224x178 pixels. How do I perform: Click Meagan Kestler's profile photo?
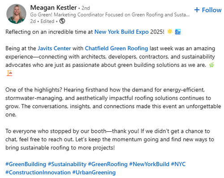point(16,14)
